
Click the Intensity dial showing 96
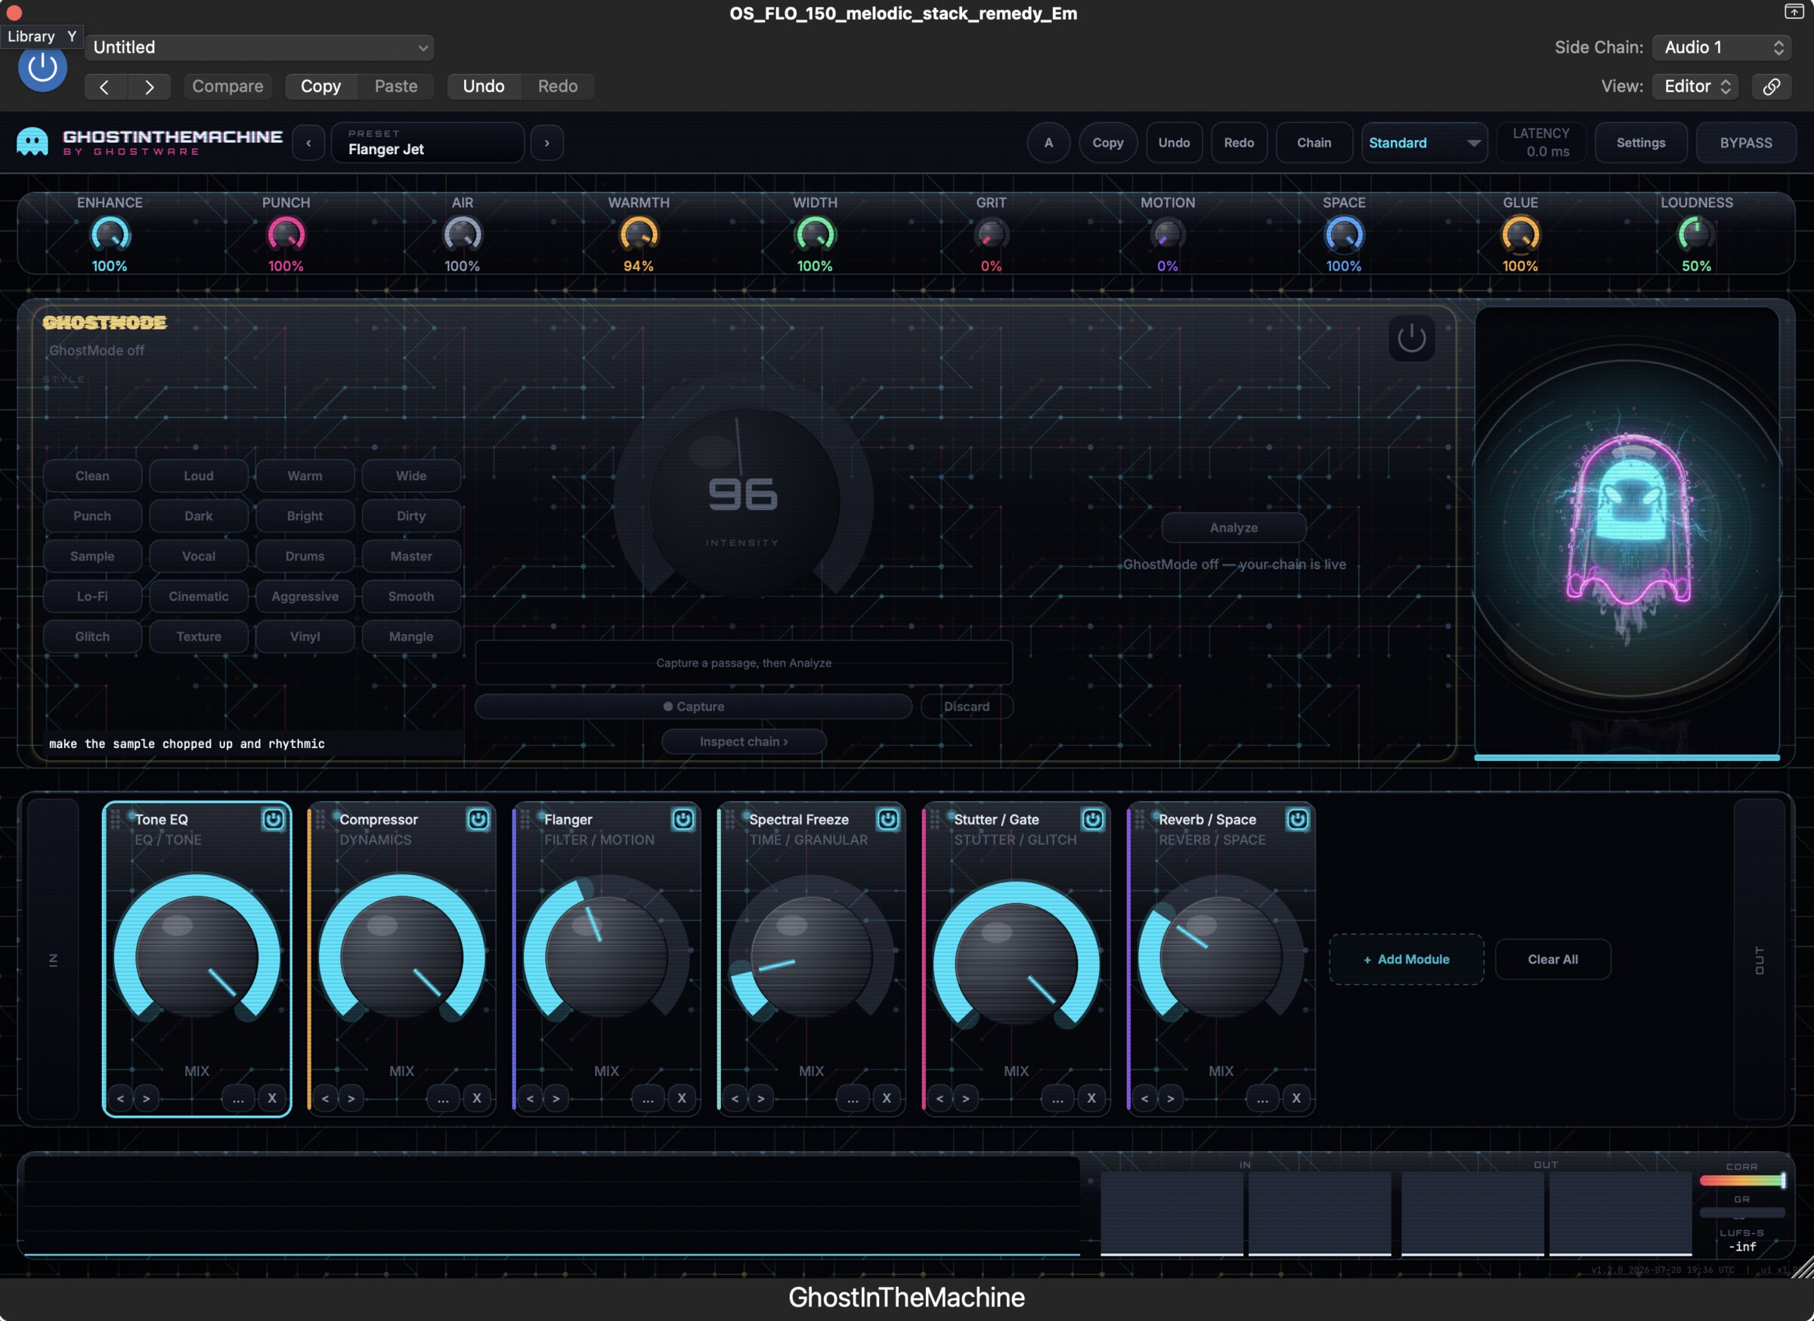coord(743,502)
